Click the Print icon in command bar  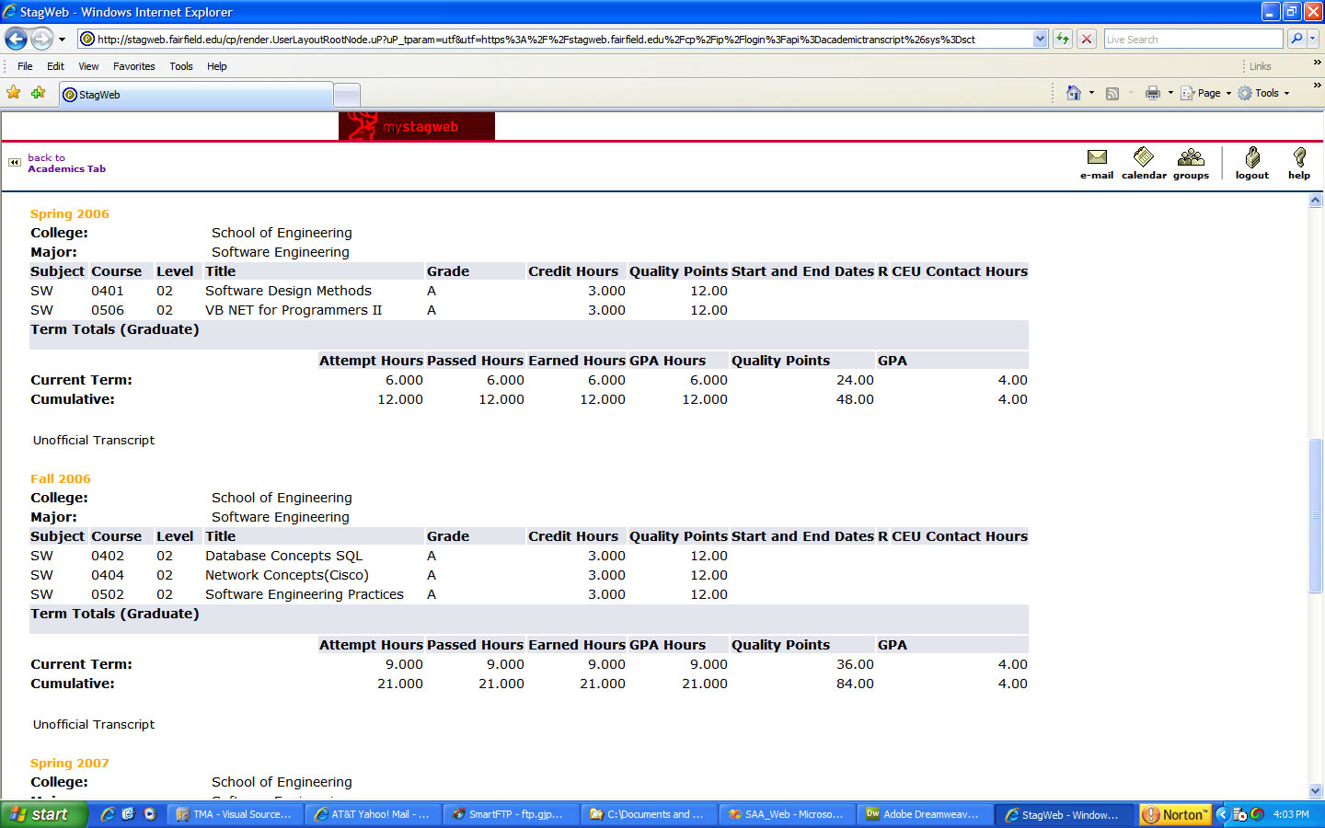coord(1152,93)
